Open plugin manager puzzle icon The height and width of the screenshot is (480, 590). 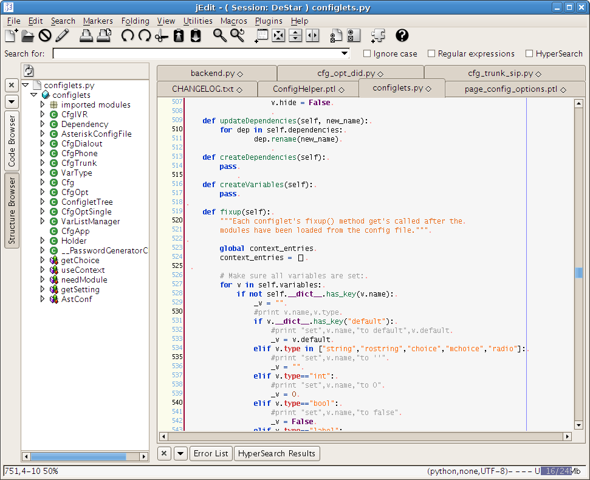point(378,36)
